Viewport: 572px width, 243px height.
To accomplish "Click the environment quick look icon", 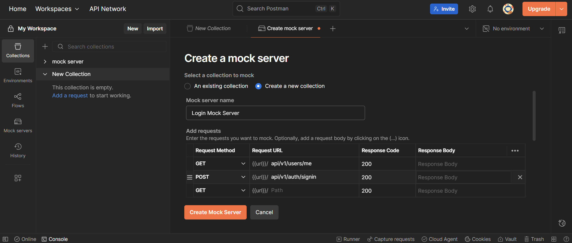I will click(x=562, y=30).
